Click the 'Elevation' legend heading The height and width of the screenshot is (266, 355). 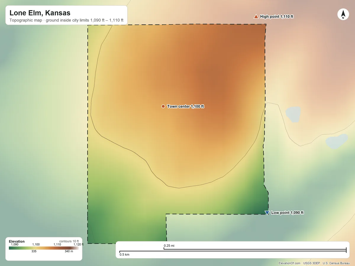pyautogui.click(x=17, y=241)
